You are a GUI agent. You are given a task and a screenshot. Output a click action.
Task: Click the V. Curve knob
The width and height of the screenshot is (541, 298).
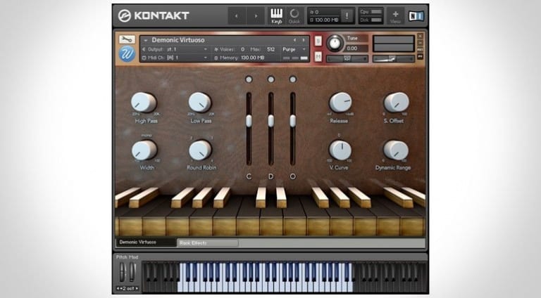coord(340,150)
